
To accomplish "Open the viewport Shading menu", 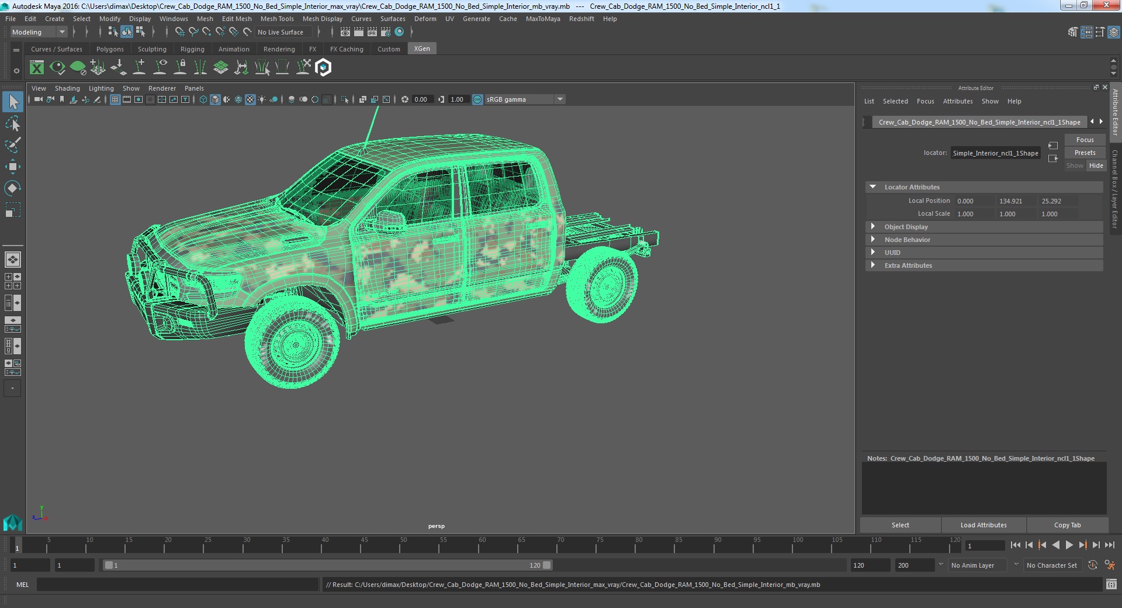I will (67, 88).
